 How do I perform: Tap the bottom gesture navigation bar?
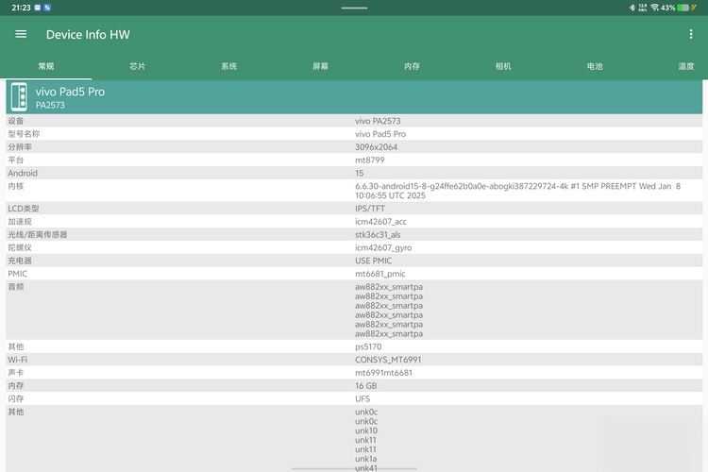click(354, 469)
